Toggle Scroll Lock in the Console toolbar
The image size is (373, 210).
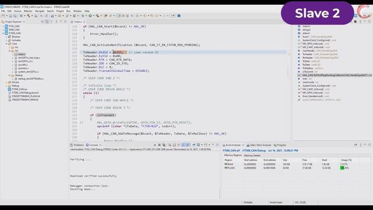click(174, 145)
